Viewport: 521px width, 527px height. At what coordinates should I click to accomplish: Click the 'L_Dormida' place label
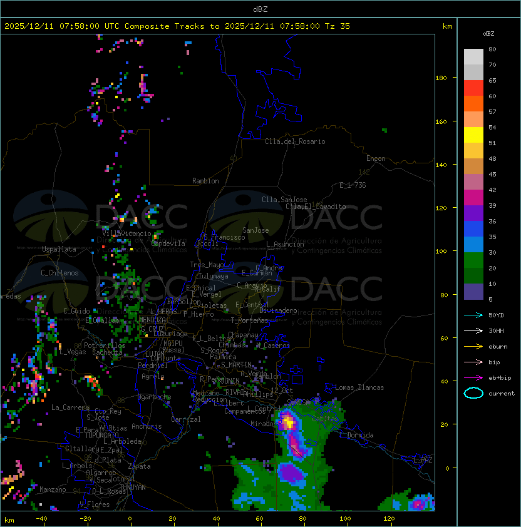(x=357, y=435)
